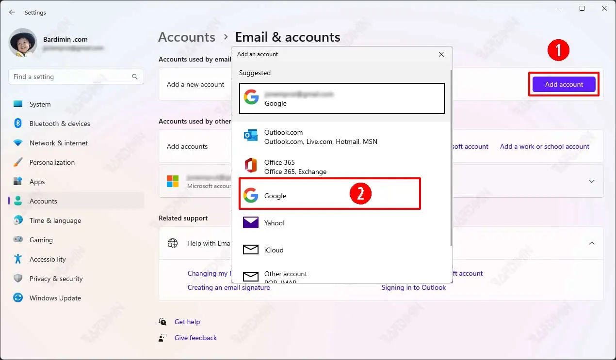Click the iCloud envelope icon

(x=251, y=250)
